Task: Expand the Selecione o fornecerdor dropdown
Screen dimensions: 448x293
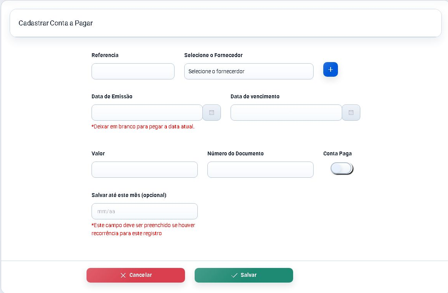Action: pos(249,71)
